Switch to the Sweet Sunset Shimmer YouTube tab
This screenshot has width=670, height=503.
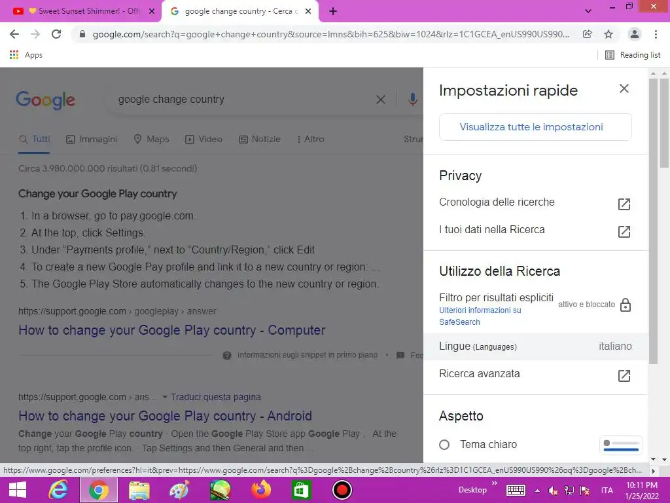click(81, 11)
